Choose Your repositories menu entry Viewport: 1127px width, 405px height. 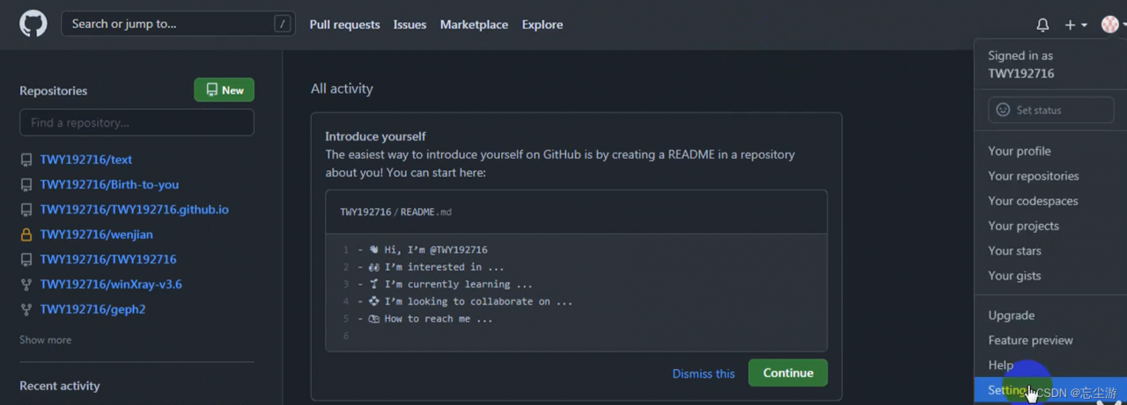pos(1033,176)
